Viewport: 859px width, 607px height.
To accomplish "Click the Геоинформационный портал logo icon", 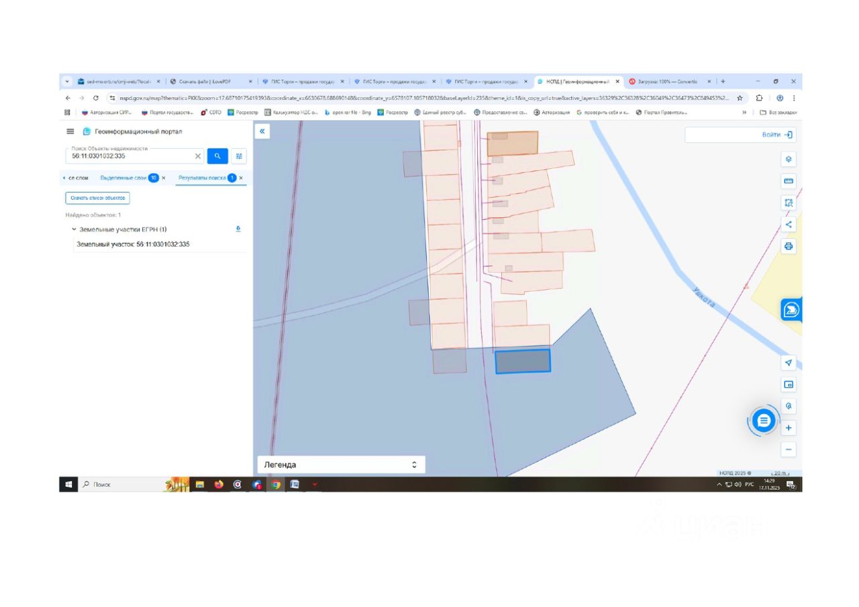I will pyautogui.click(x=87, y=131).
